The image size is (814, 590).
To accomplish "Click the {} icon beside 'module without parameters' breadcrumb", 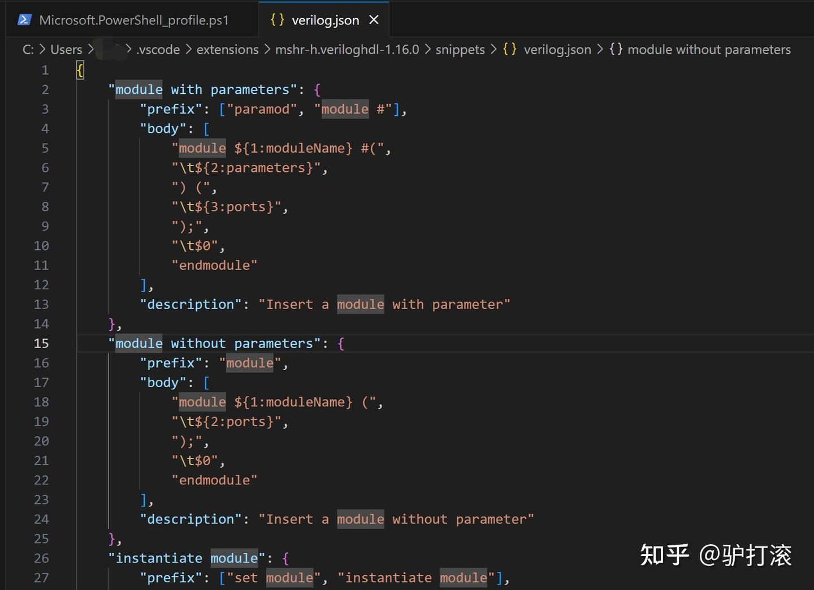I will coord(616,49).
